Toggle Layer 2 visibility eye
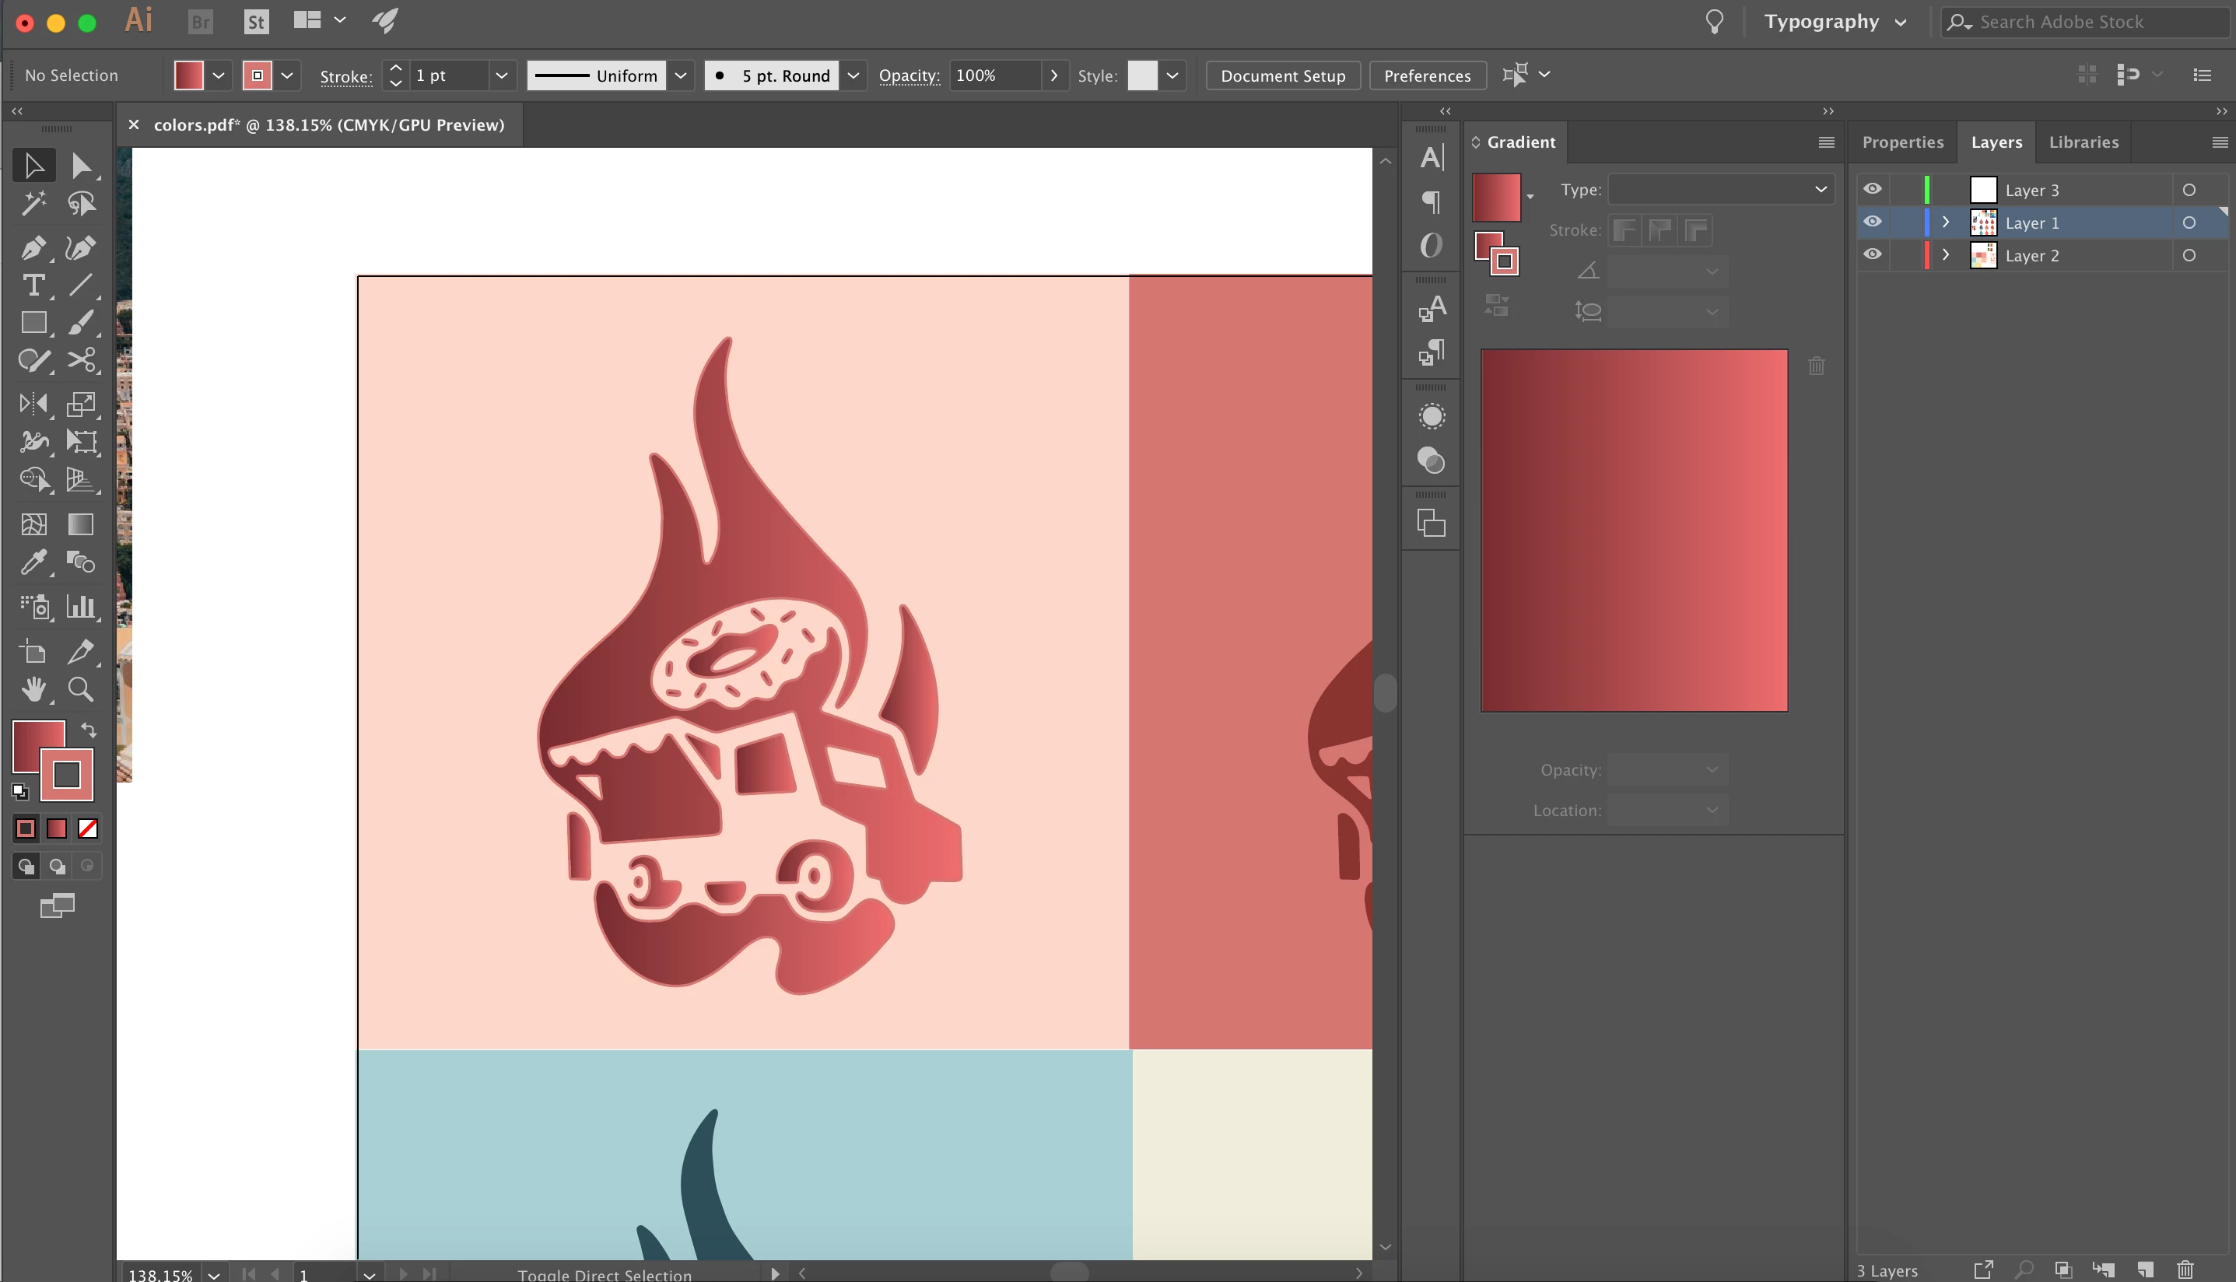The height and width of the screenshot is (1282, 2236). [x=1873, y=254]
